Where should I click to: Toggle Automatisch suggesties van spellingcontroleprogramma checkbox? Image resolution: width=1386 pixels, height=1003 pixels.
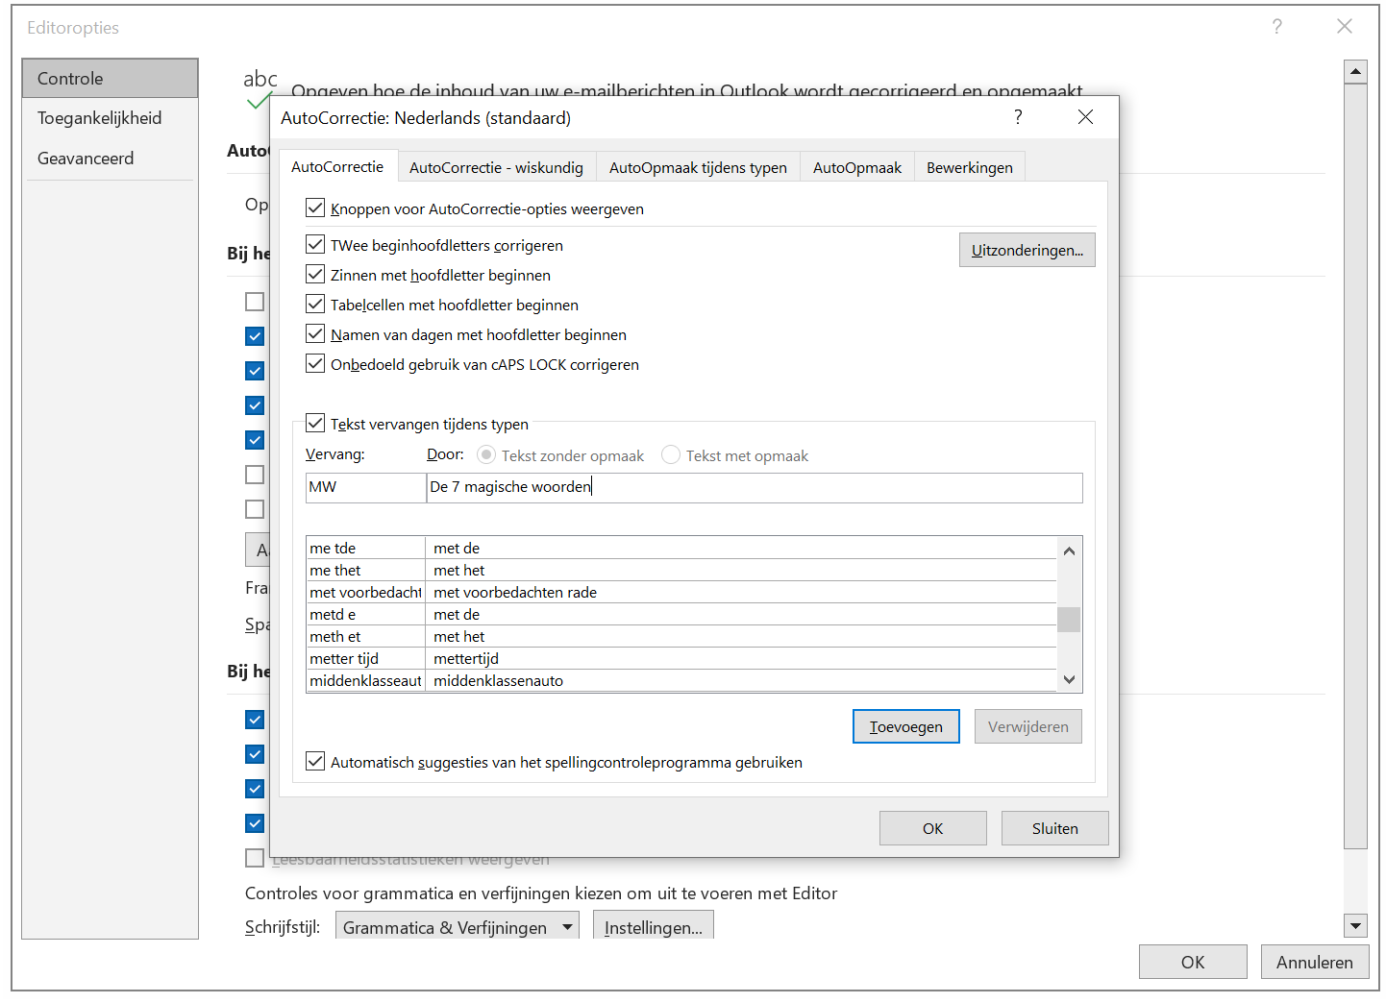tap(315, 761)
